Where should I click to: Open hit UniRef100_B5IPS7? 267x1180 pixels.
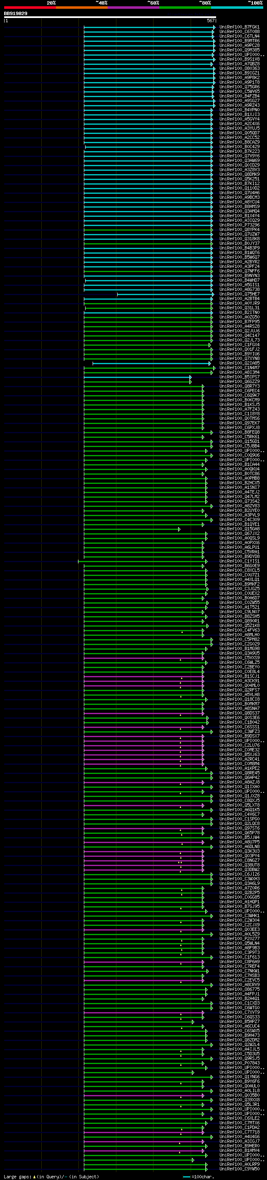239,377
